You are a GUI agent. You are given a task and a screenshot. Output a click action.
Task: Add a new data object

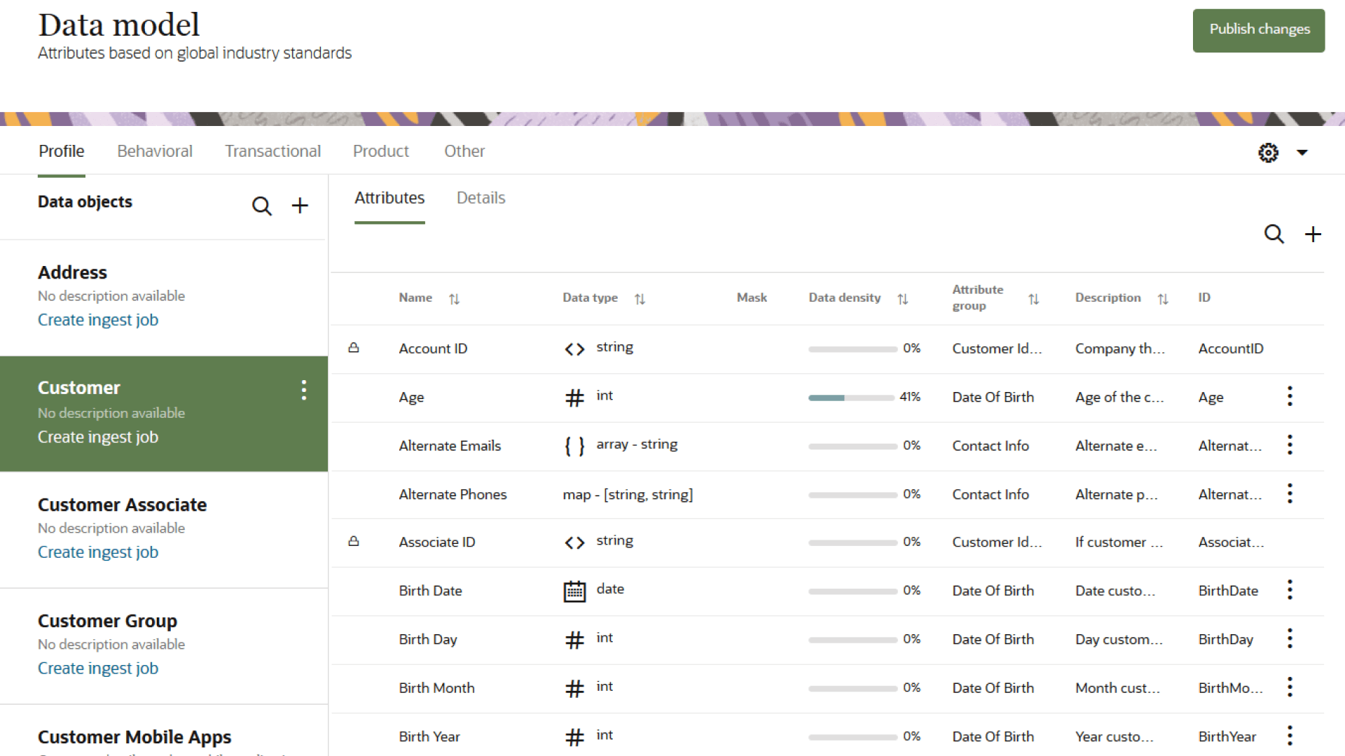pos(300,206)
